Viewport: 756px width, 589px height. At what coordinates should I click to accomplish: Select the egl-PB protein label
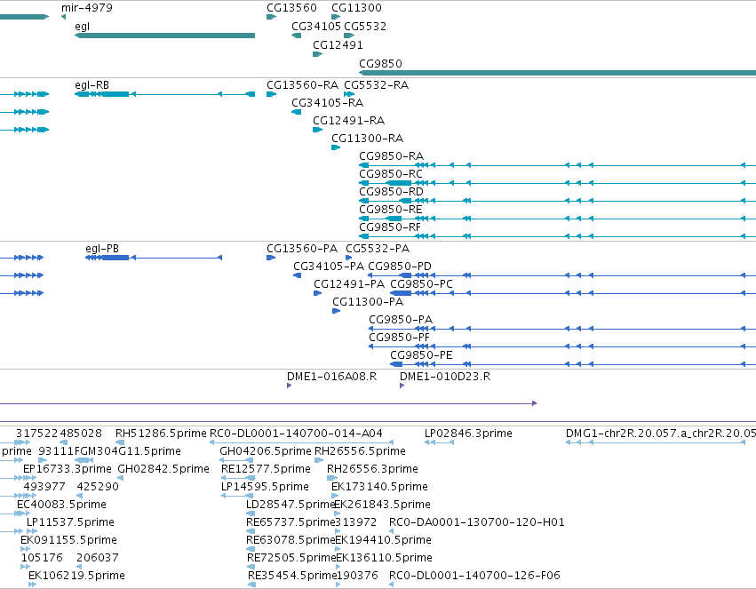102,249
